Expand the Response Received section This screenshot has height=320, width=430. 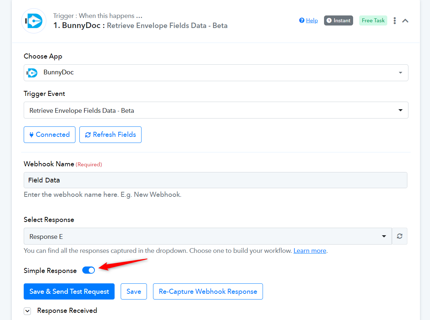click(x=27, y=311)
